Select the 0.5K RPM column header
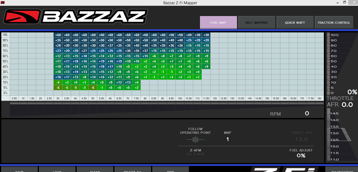358x172 pixels. coord(14,98)
